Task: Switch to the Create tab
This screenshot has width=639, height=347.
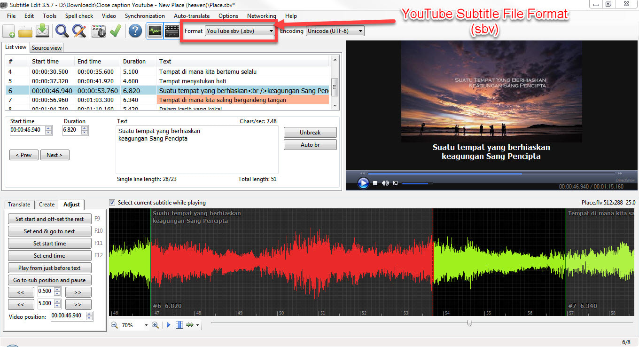Action: [x=47, y=204]
